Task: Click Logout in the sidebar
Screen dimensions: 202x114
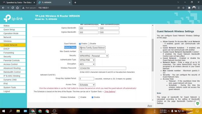Action: (x=13, y=91)
